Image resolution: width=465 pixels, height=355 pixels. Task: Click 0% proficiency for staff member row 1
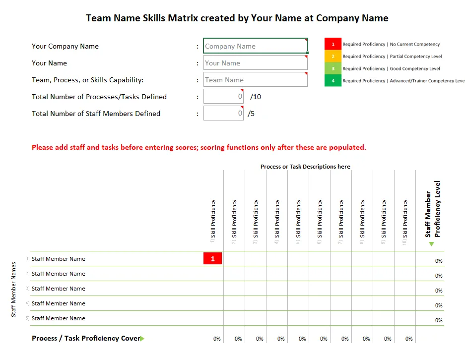click(439, 261)
